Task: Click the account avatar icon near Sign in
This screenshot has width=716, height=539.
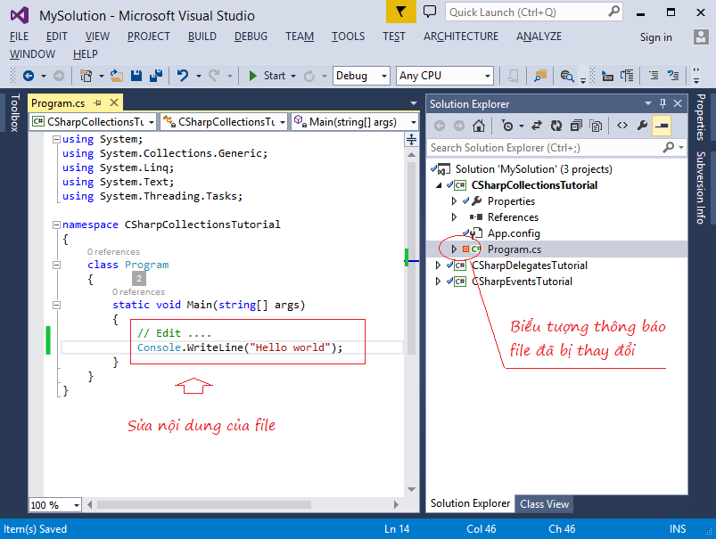Action: 701,37
